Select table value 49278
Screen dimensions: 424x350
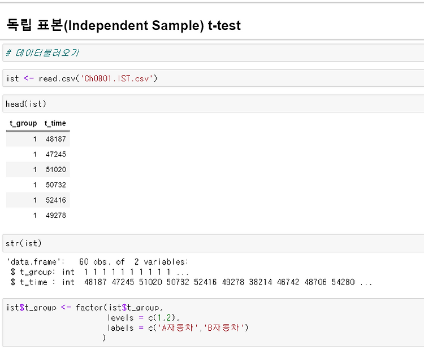pos(56,215)
